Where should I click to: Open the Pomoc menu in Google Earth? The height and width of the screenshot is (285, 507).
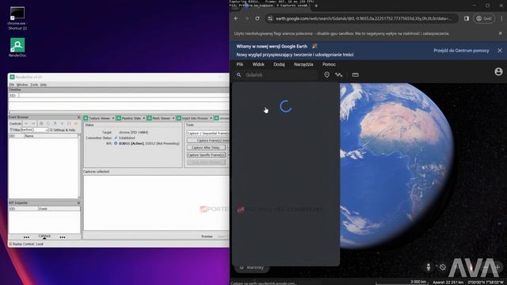(329, 64)
